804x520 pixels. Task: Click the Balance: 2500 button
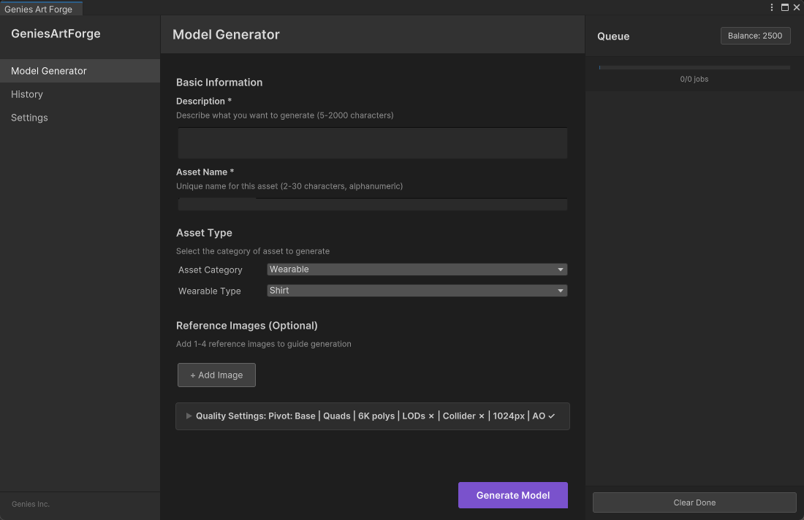[x=755, y=36]
